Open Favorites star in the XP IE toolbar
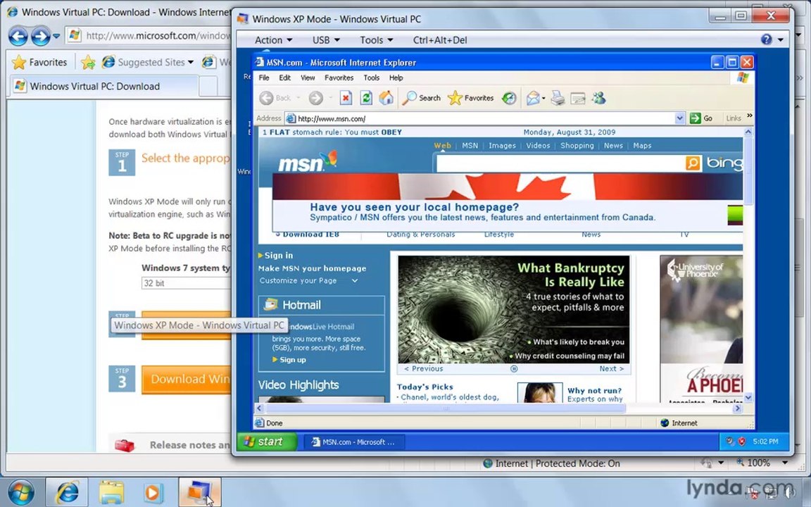Screen dimensions: 811x507 pyautogui.click(x=471, y=98)
